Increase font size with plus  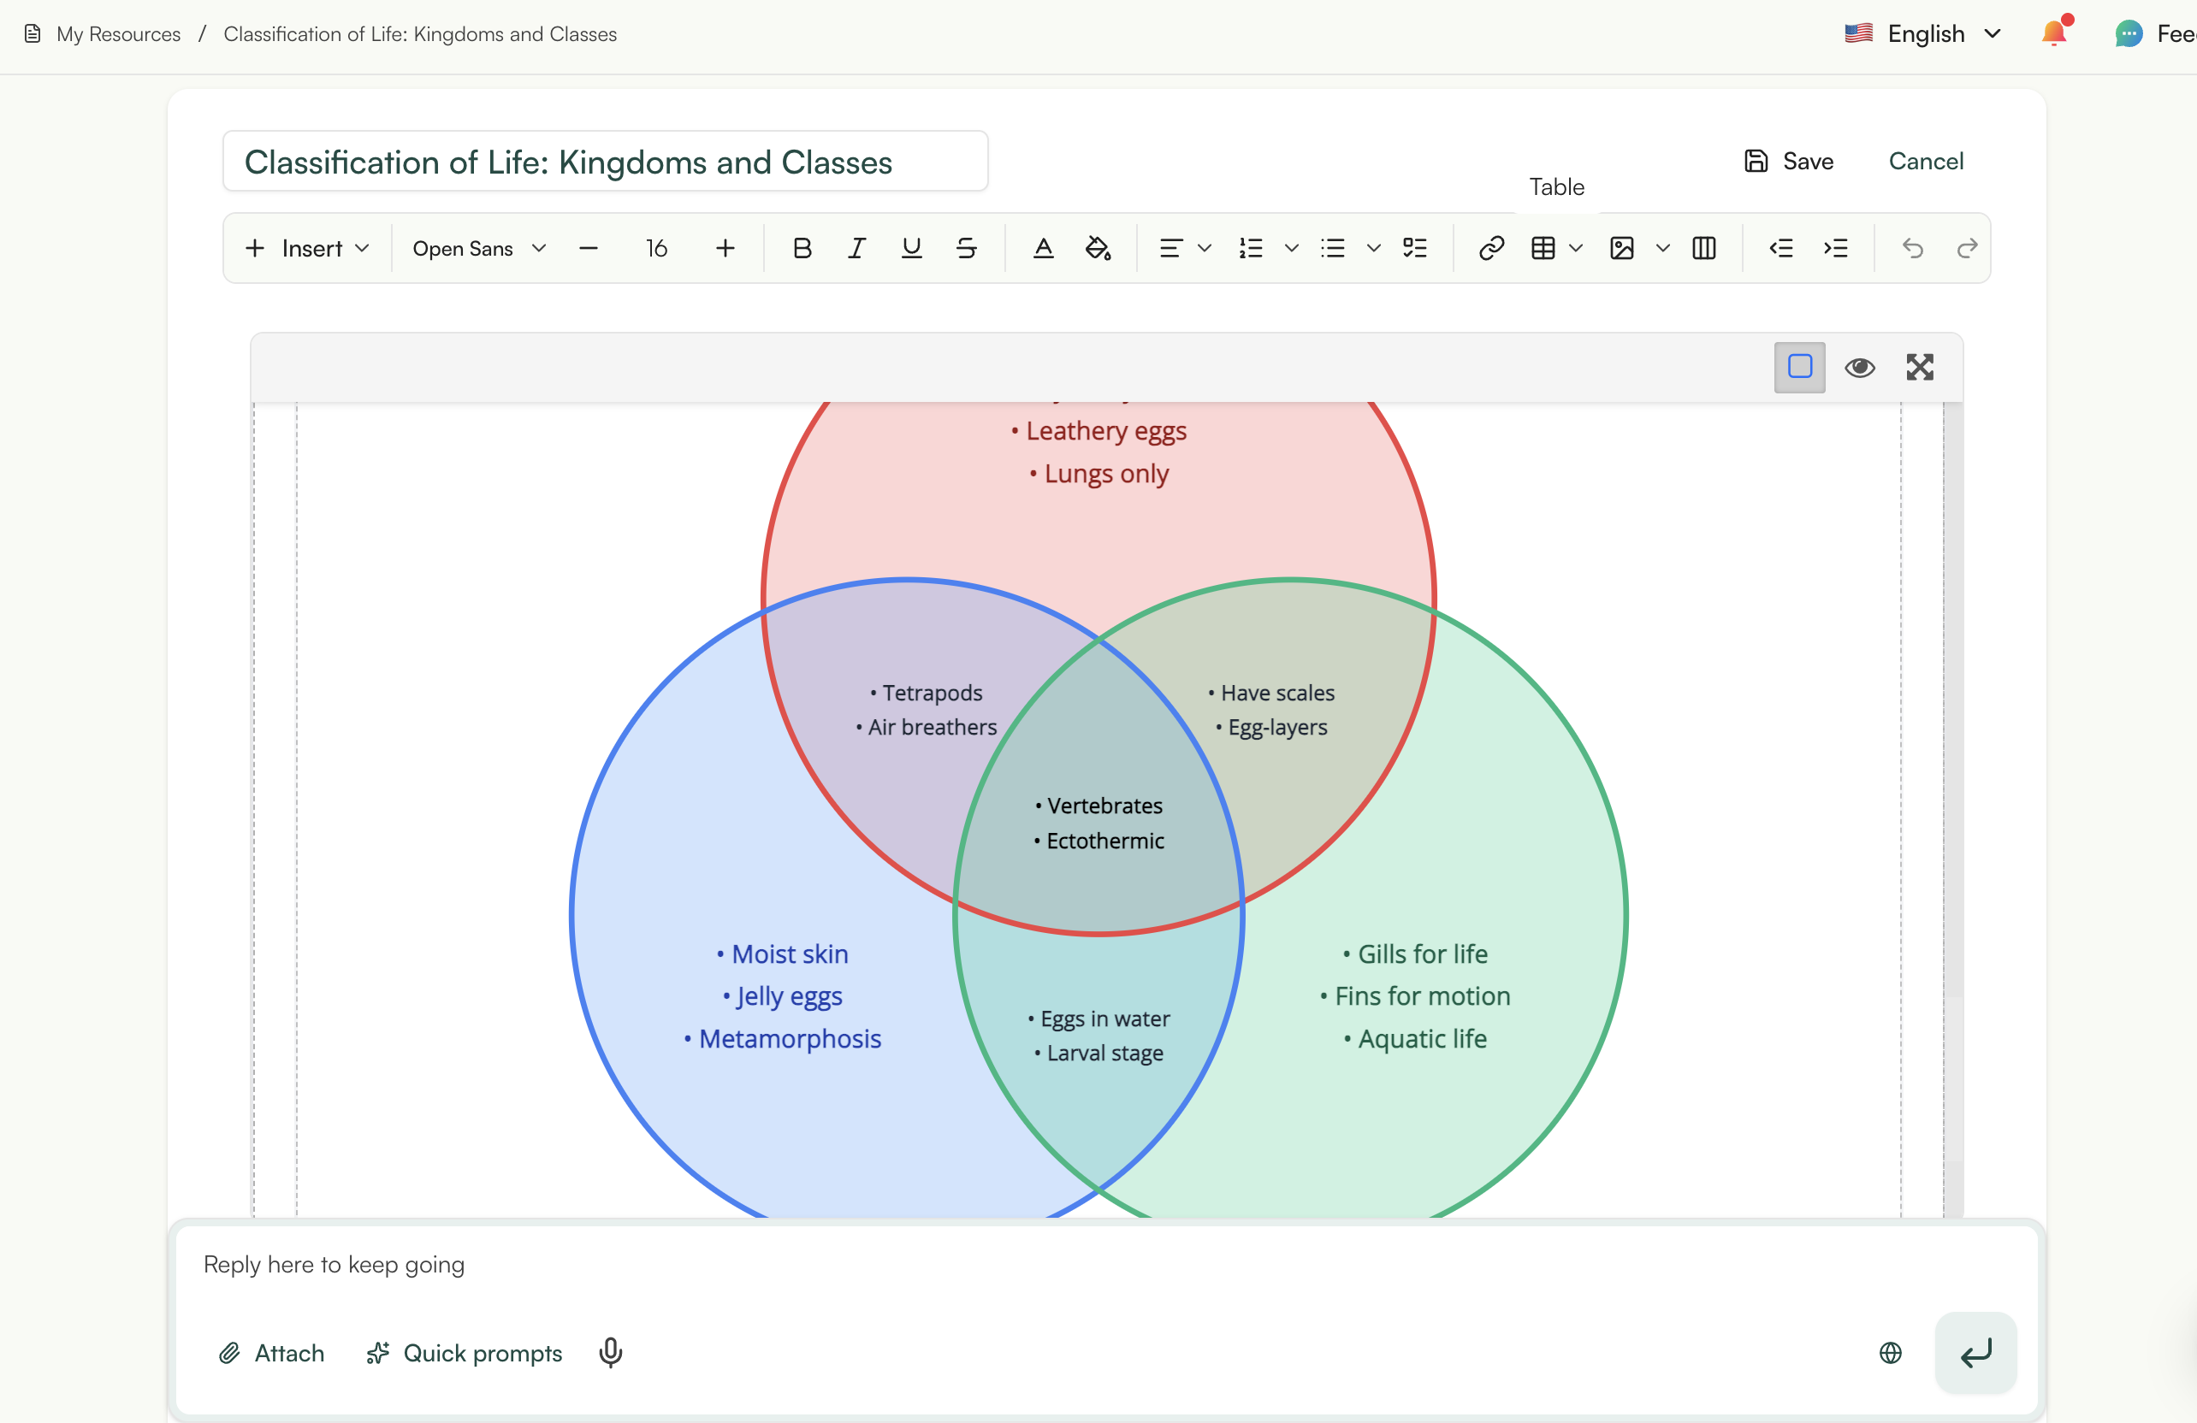tap(725, 248)
